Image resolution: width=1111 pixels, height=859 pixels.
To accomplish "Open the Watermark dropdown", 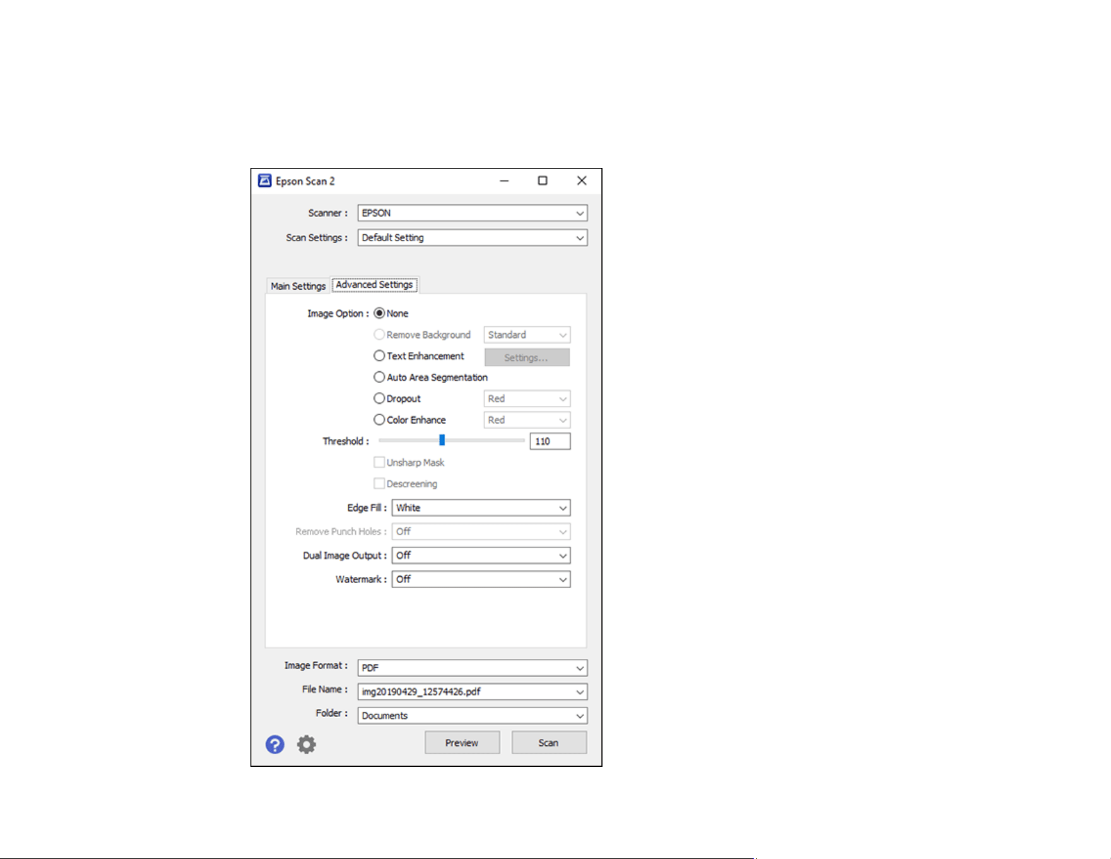I will (x=481, y=579).
